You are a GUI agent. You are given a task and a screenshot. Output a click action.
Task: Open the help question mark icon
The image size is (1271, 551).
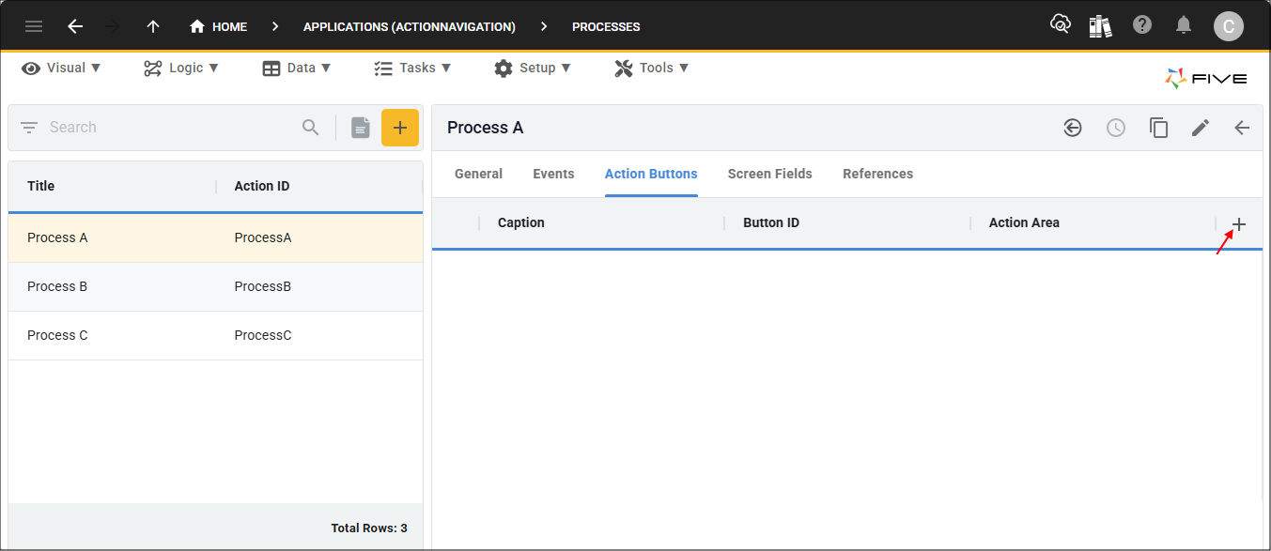coord(1142,25)
